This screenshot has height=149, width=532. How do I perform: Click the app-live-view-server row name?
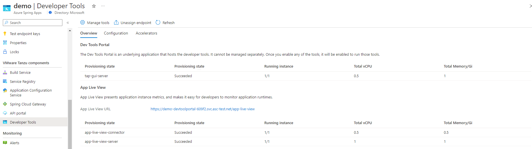[101, 141]
